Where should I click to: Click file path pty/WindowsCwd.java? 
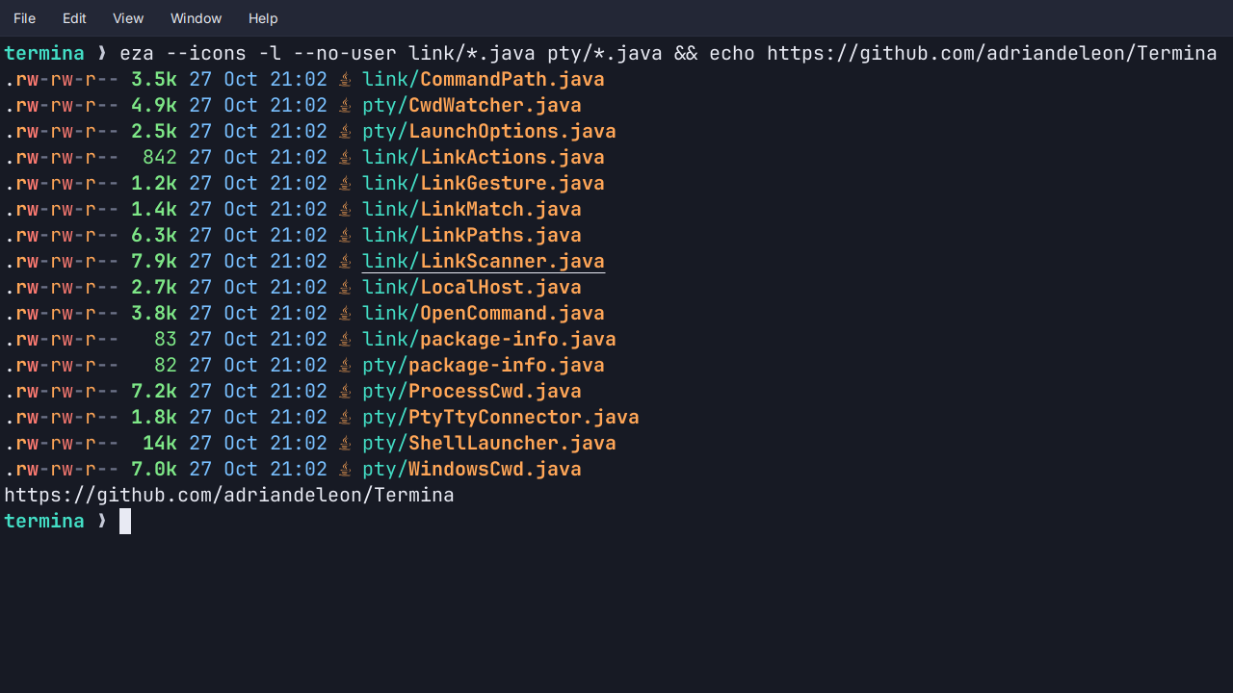click(472, 469)
